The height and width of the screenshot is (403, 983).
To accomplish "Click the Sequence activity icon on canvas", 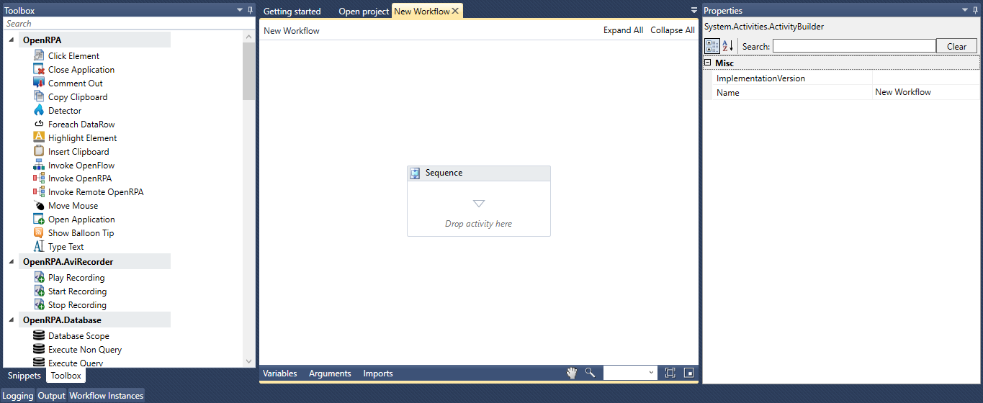I will click(415, 173).
